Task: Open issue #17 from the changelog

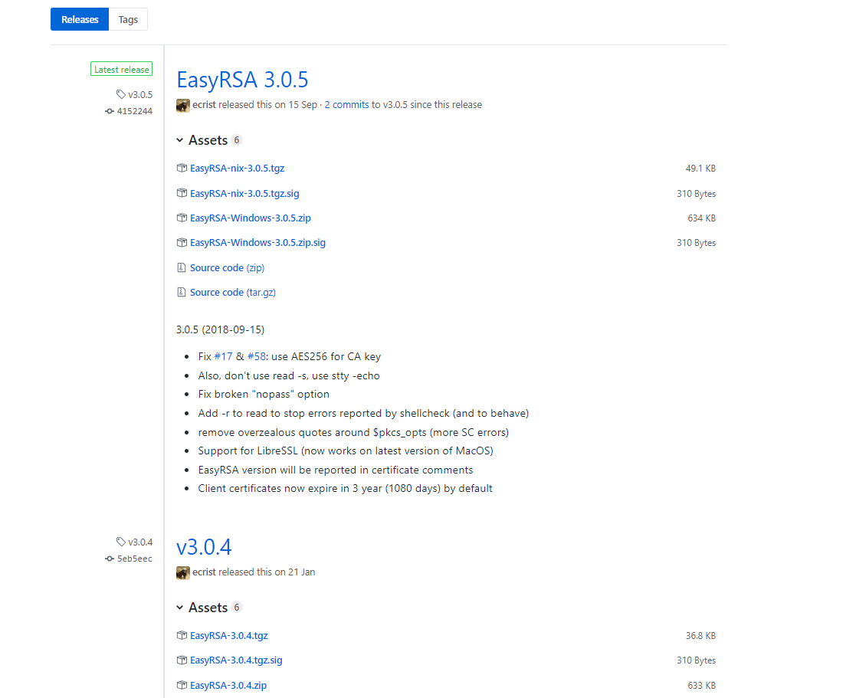Action: click(223, 356)
